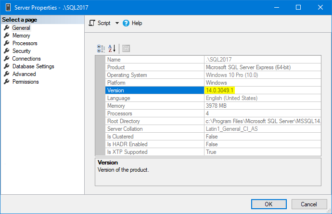Click the wrench icon beside Connections
This screenshot has height=214, width=332.
pos(7,58)
